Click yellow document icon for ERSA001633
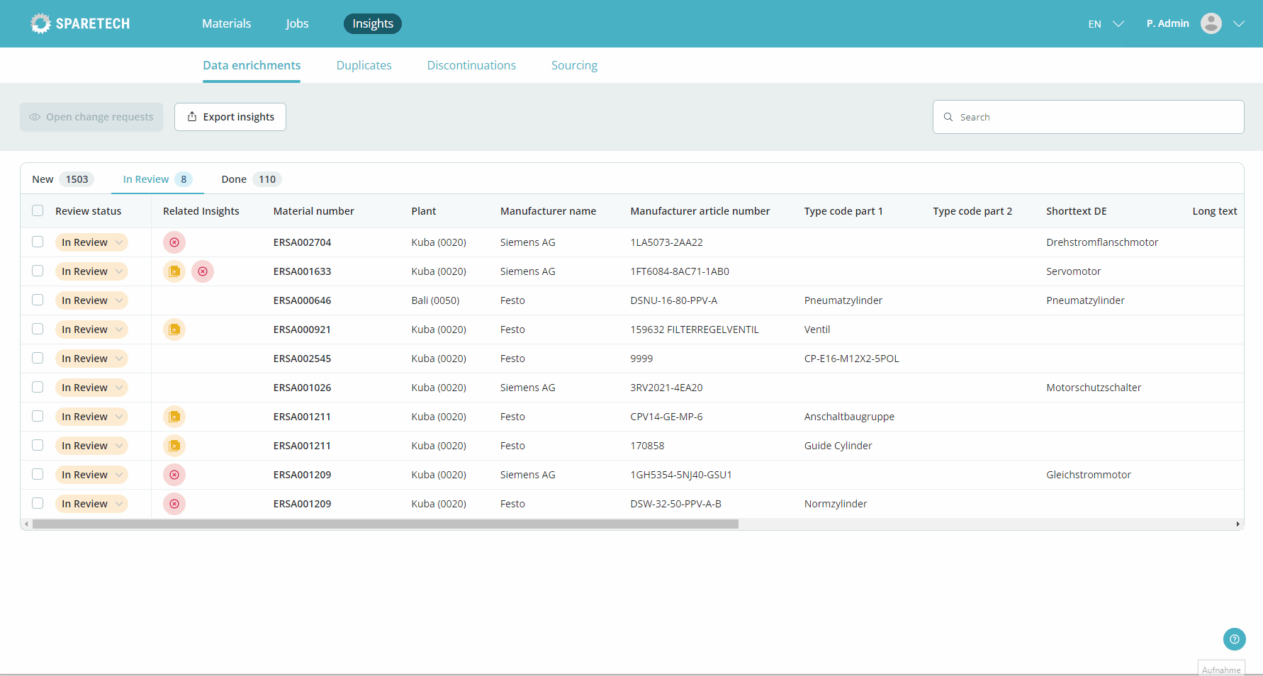The width and height of the screenshot is (1263, 676). tap(174, 271)
